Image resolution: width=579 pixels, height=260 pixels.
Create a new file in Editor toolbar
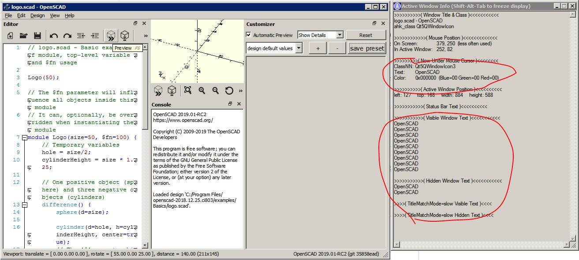10,36
